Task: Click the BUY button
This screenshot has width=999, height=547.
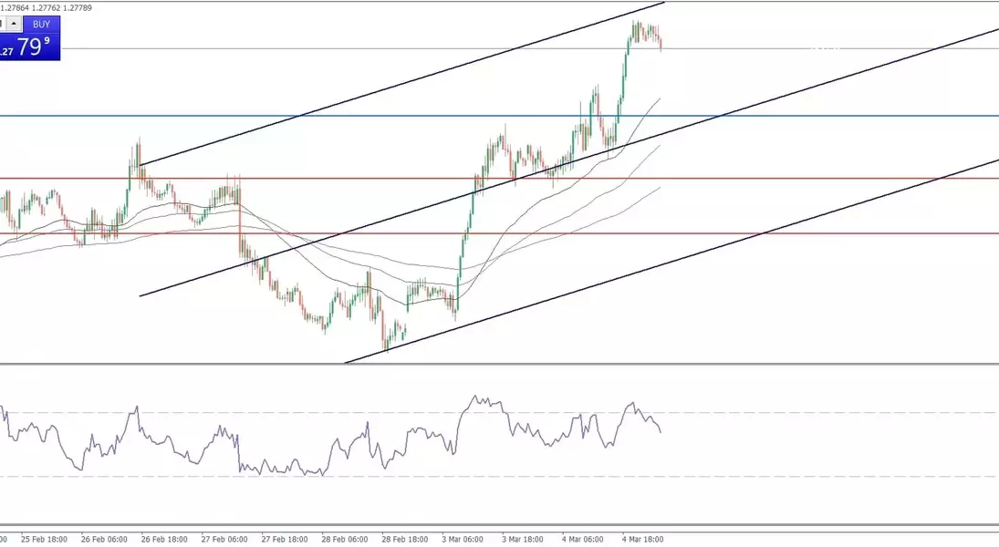Action: [x=41, y=25]
